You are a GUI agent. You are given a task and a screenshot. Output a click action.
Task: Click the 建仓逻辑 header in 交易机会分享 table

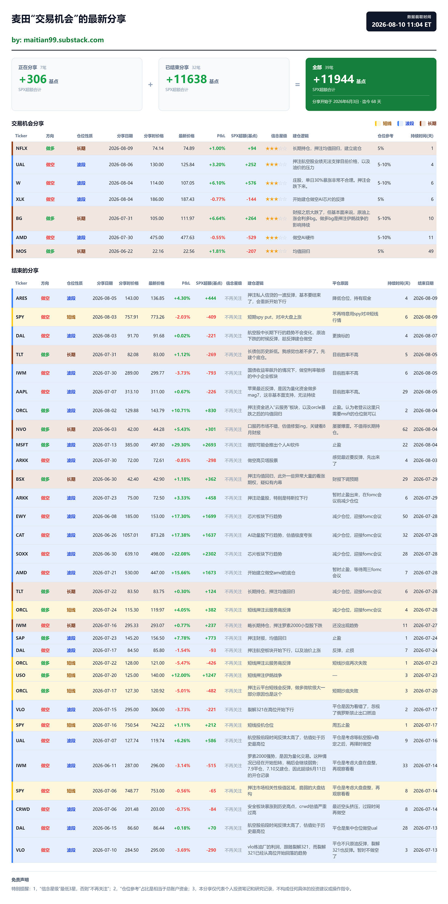(301, 136)
